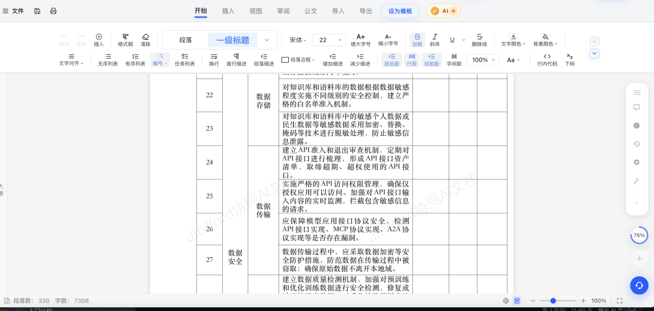Open comments panel in right sidebar
Viewport: 654px width, 311px height.
point(636,107)
